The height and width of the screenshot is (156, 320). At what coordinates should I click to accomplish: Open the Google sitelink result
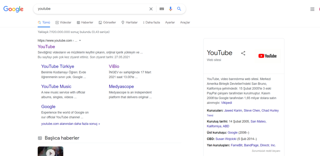(x=48, y=107)
